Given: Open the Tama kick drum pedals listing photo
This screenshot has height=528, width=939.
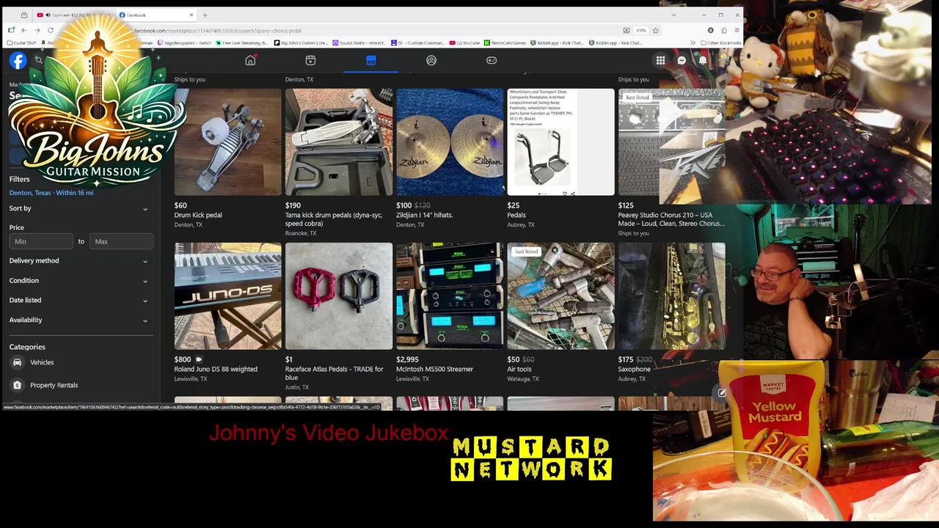Looking at the screenshot, I should [x=339, y=142].
